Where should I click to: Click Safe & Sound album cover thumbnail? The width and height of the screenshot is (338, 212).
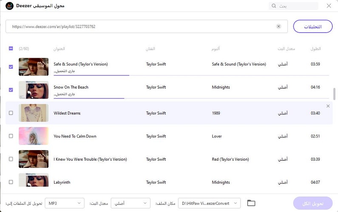pos(34,67)
